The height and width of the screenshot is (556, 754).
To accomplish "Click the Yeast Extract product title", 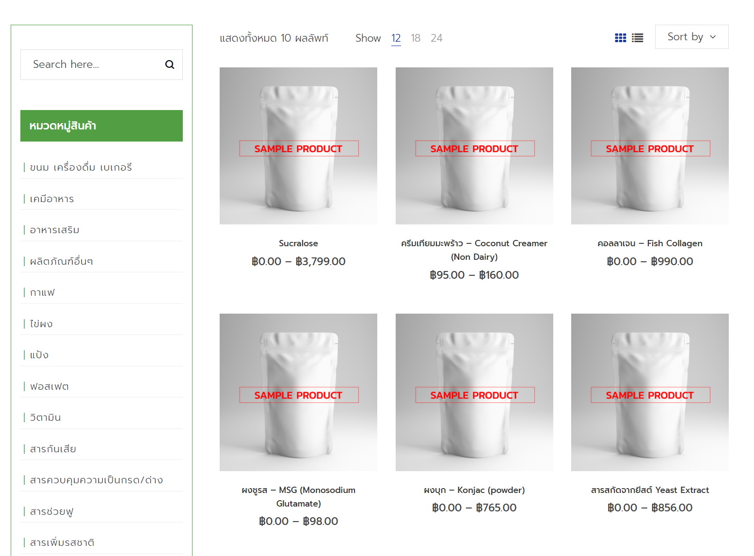I will click(650, 490).
